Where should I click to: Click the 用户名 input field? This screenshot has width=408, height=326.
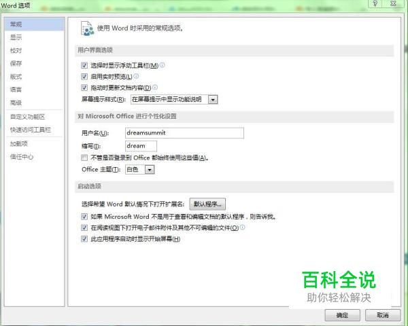pos(184,133)
